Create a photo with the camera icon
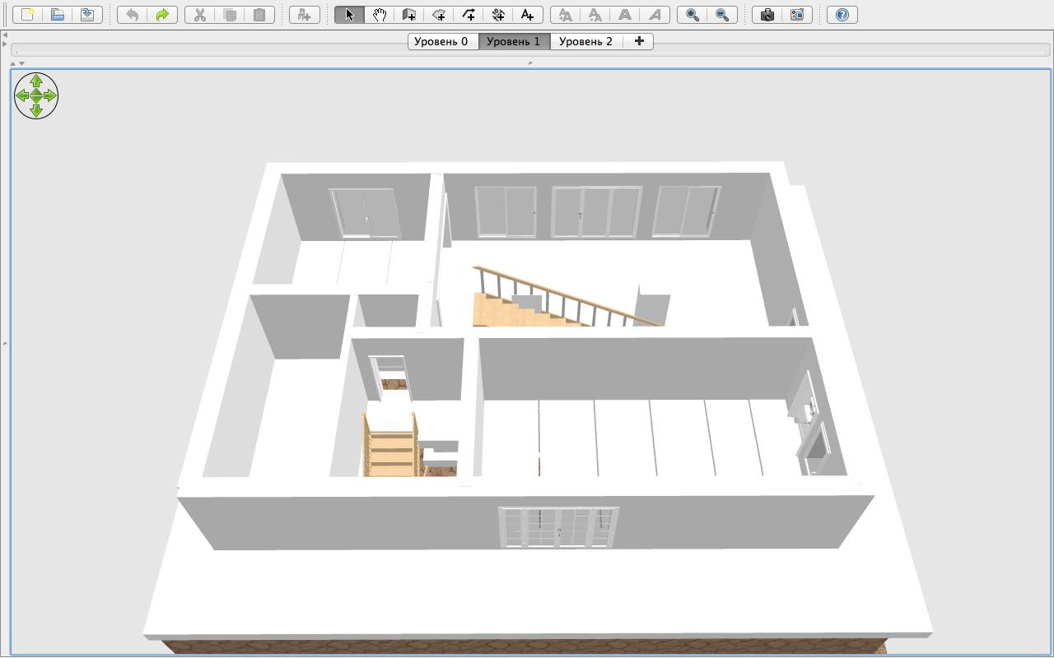The width and height of the screenshot is (1054, 658). click(x=767, y=15)
